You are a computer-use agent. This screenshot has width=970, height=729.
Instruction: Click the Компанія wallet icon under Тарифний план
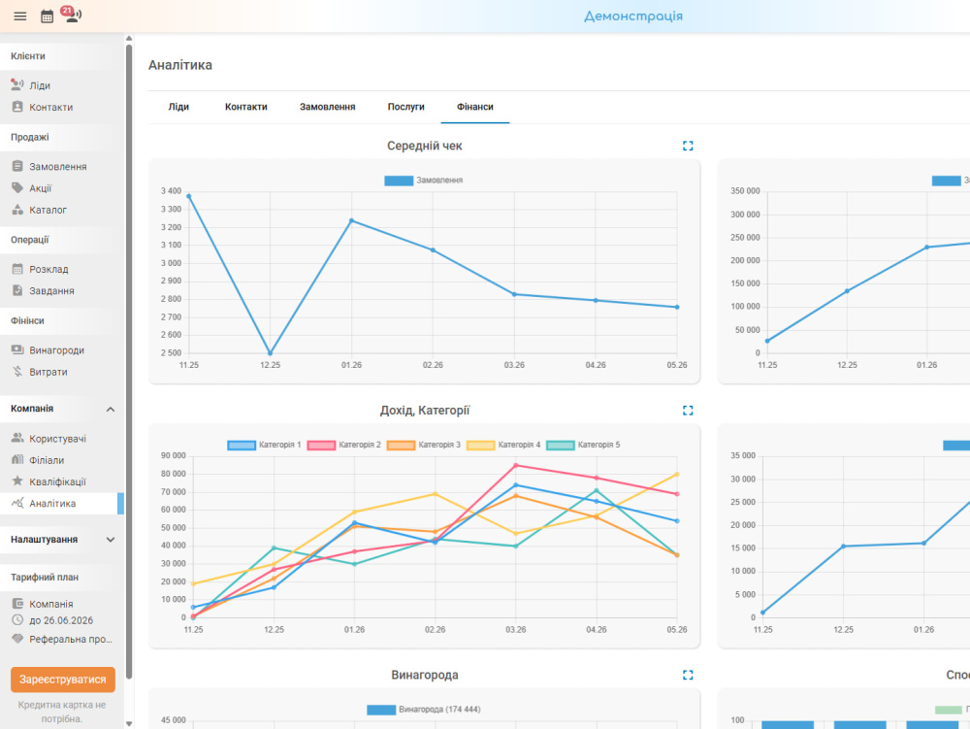coord(17,604)
